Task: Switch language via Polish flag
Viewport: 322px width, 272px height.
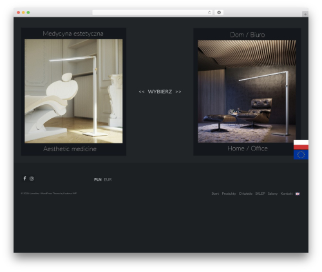Action: [301, 145]
